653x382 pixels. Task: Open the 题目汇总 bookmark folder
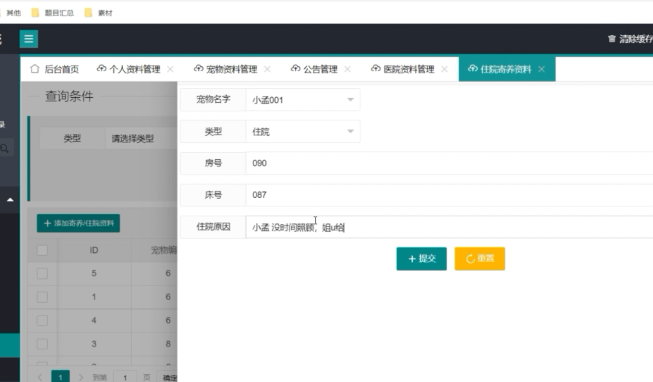point(53,13)
